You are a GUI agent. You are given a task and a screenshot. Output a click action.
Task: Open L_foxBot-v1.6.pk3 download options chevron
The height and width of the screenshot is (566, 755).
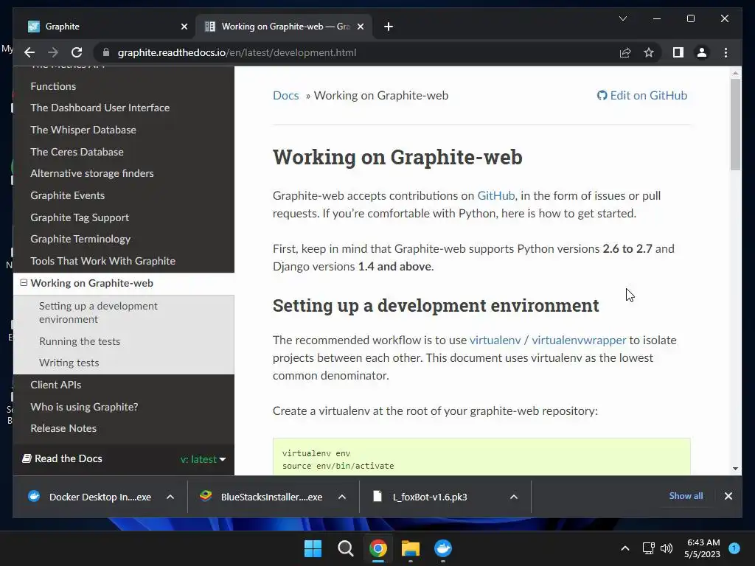[x=514, y=497]
